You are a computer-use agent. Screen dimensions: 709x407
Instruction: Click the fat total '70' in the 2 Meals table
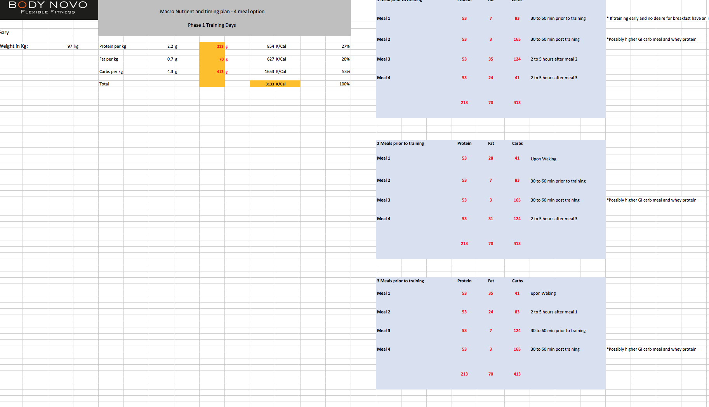pos(491,244)
